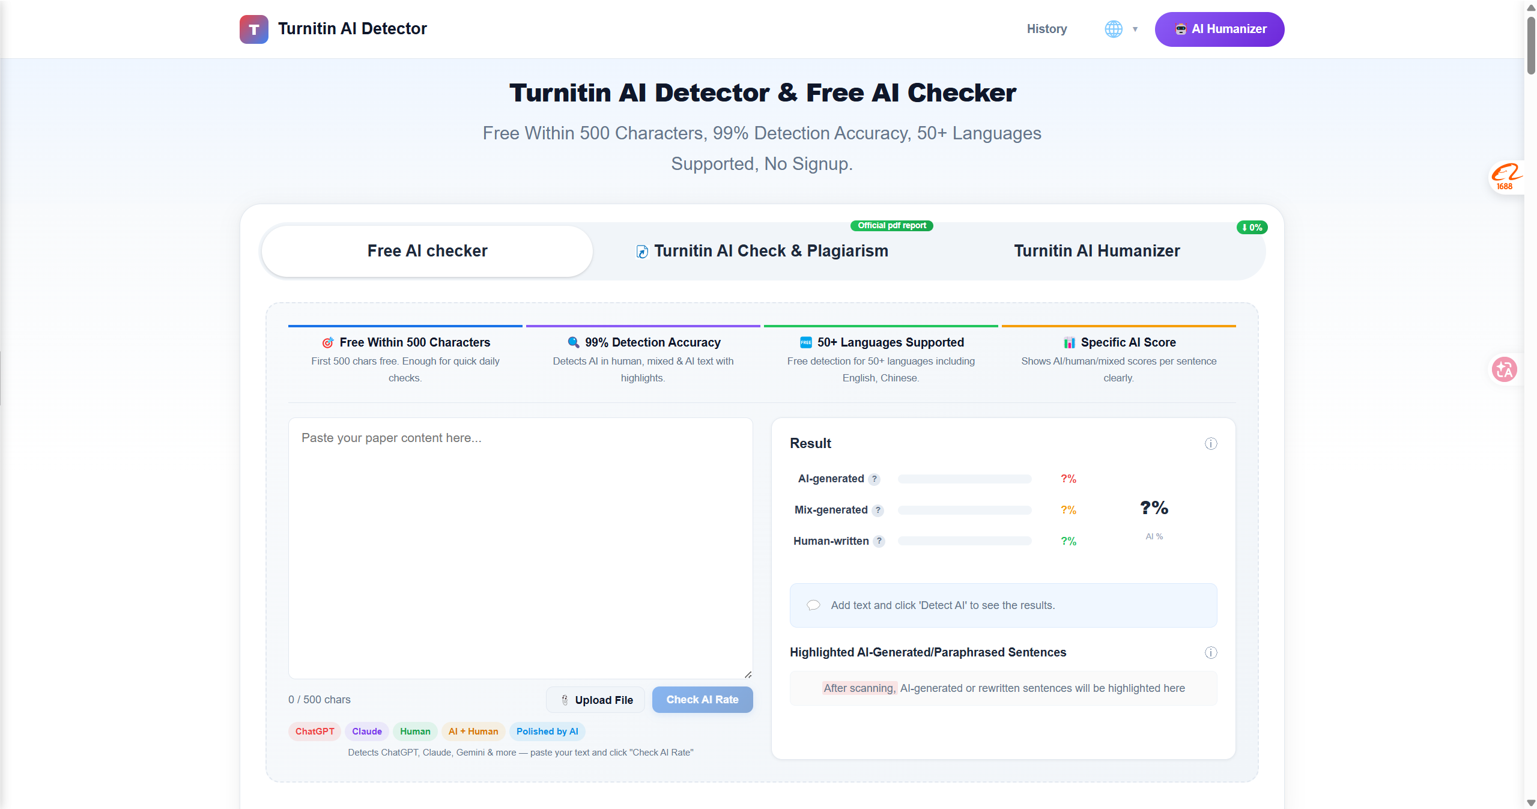Click the info icon next to Result
Viewport: 1537px width, 809px height.
[1211, 444]
